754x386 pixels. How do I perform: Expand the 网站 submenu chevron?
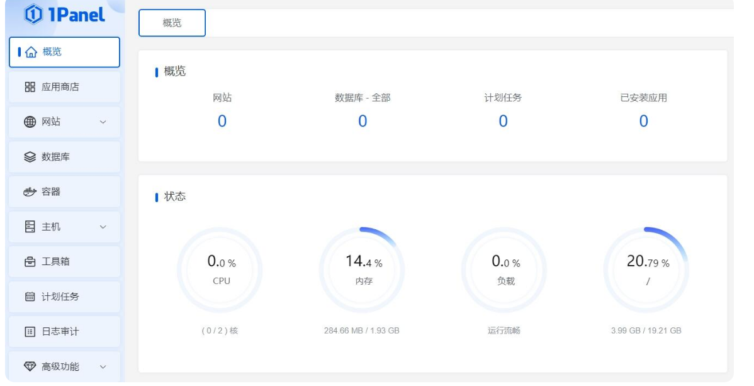[103, 122]
